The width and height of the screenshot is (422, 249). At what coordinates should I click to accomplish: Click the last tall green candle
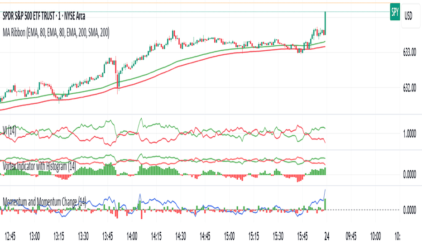pos(326,23)
